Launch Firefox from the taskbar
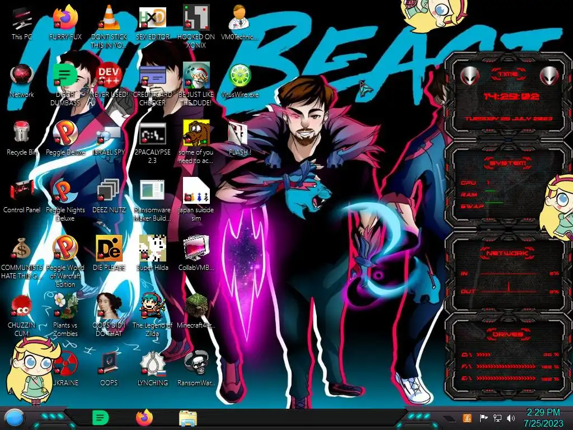 (x=144, y=418)
